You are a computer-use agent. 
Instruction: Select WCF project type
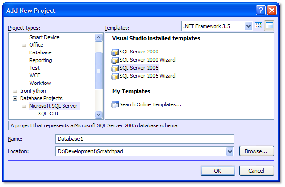pyautogui.click(x=35, y=75)
